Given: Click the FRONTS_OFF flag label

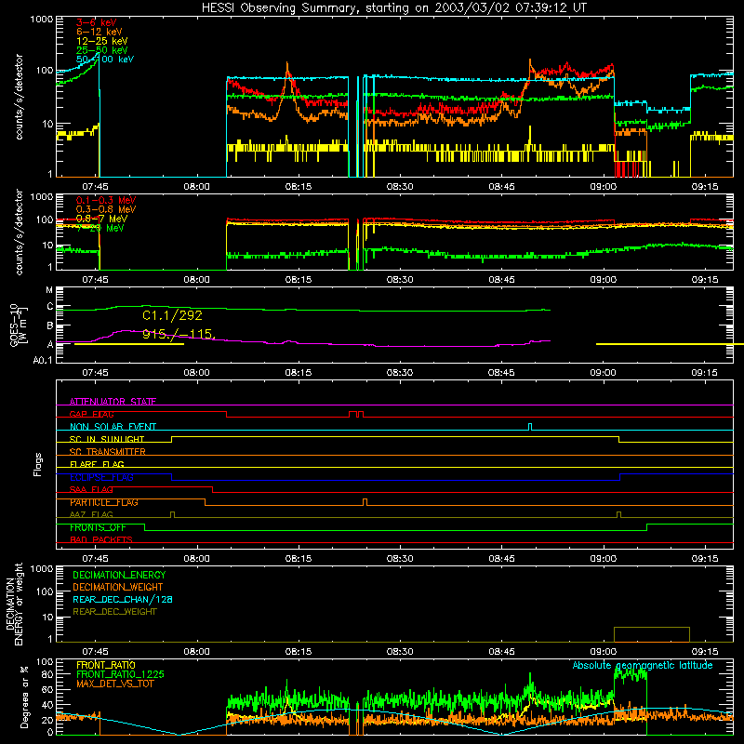Looking at the screenshot, I should click(98, 527).
